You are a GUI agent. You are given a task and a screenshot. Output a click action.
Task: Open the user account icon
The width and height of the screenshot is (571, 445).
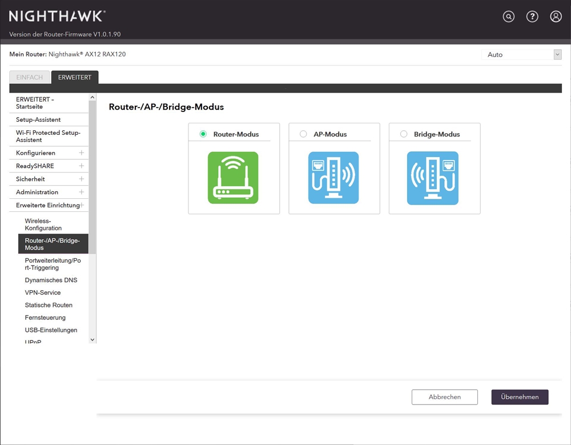556,17
